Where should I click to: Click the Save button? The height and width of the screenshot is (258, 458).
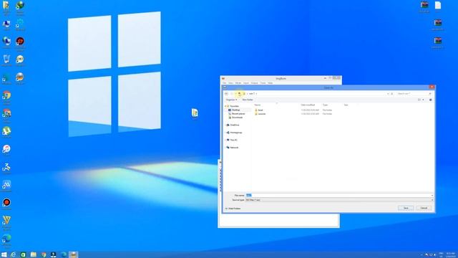tap(406, 208)
